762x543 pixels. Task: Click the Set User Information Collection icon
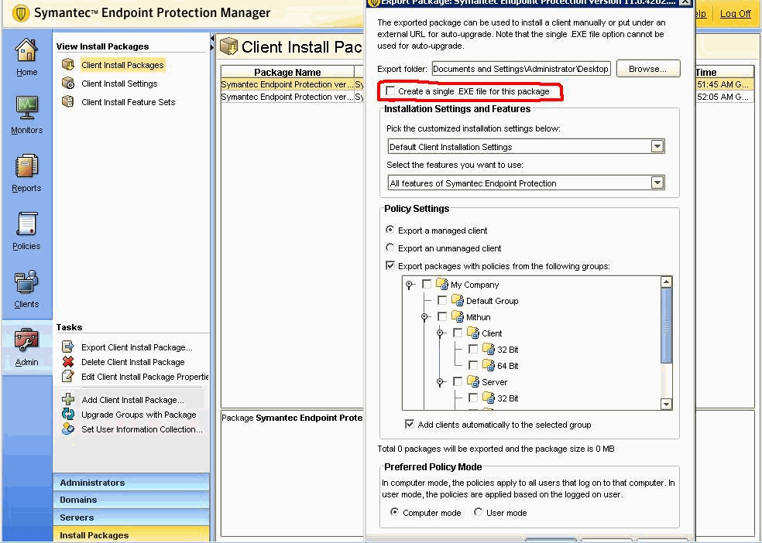tap(68, 429)
